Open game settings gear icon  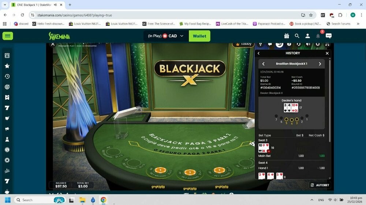(x=317, y=44)
